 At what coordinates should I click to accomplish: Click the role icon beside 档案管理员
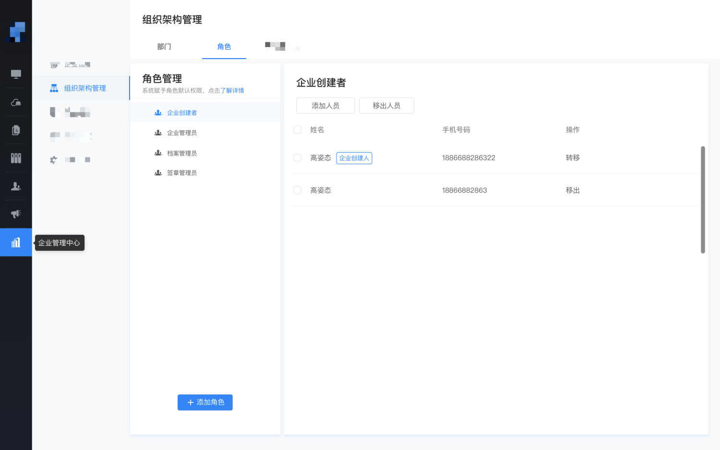click(158, 153)
